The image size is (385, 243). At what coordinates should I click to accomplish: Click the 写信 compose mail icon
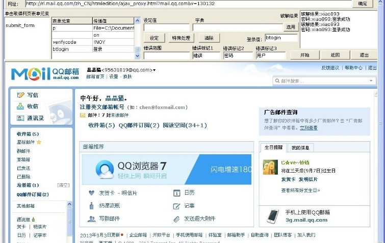20,95
